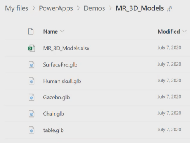190x143 pixels.
Task: Go to Demos folder breadcrumb
Action: click(x=94, y=8)
